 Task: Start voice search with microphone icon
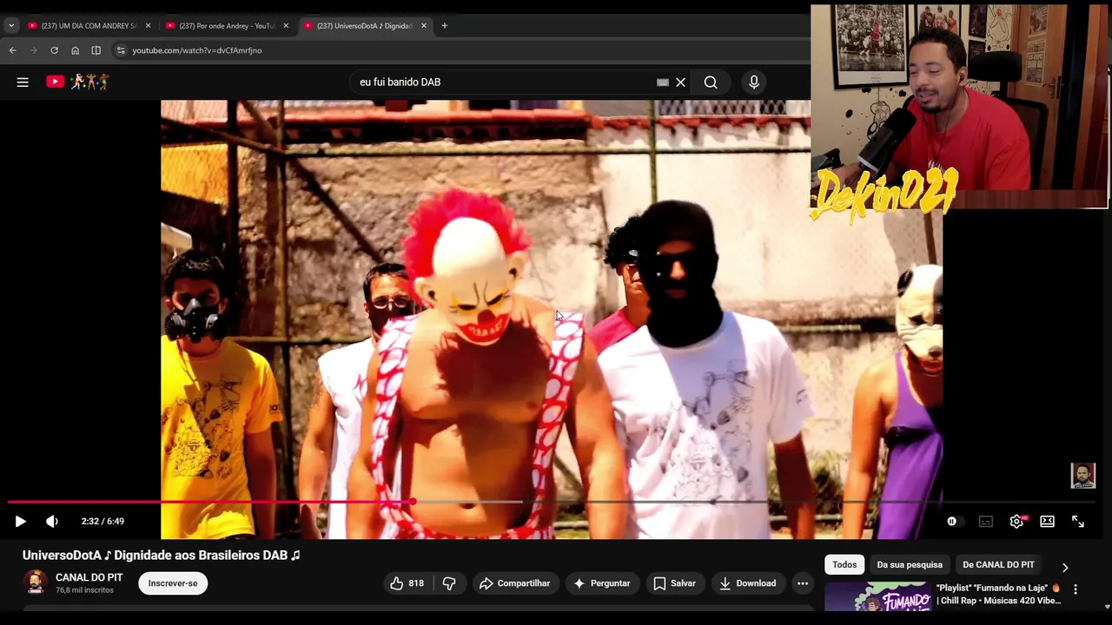[754, 82]
